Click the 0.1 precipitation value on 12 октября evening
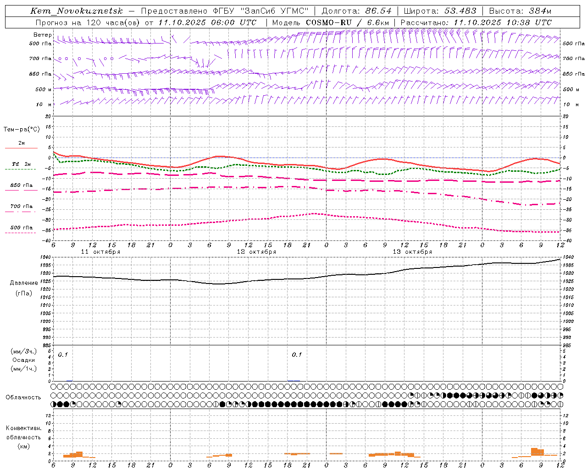Screen dimensions: 587x469 pos(297,354)
